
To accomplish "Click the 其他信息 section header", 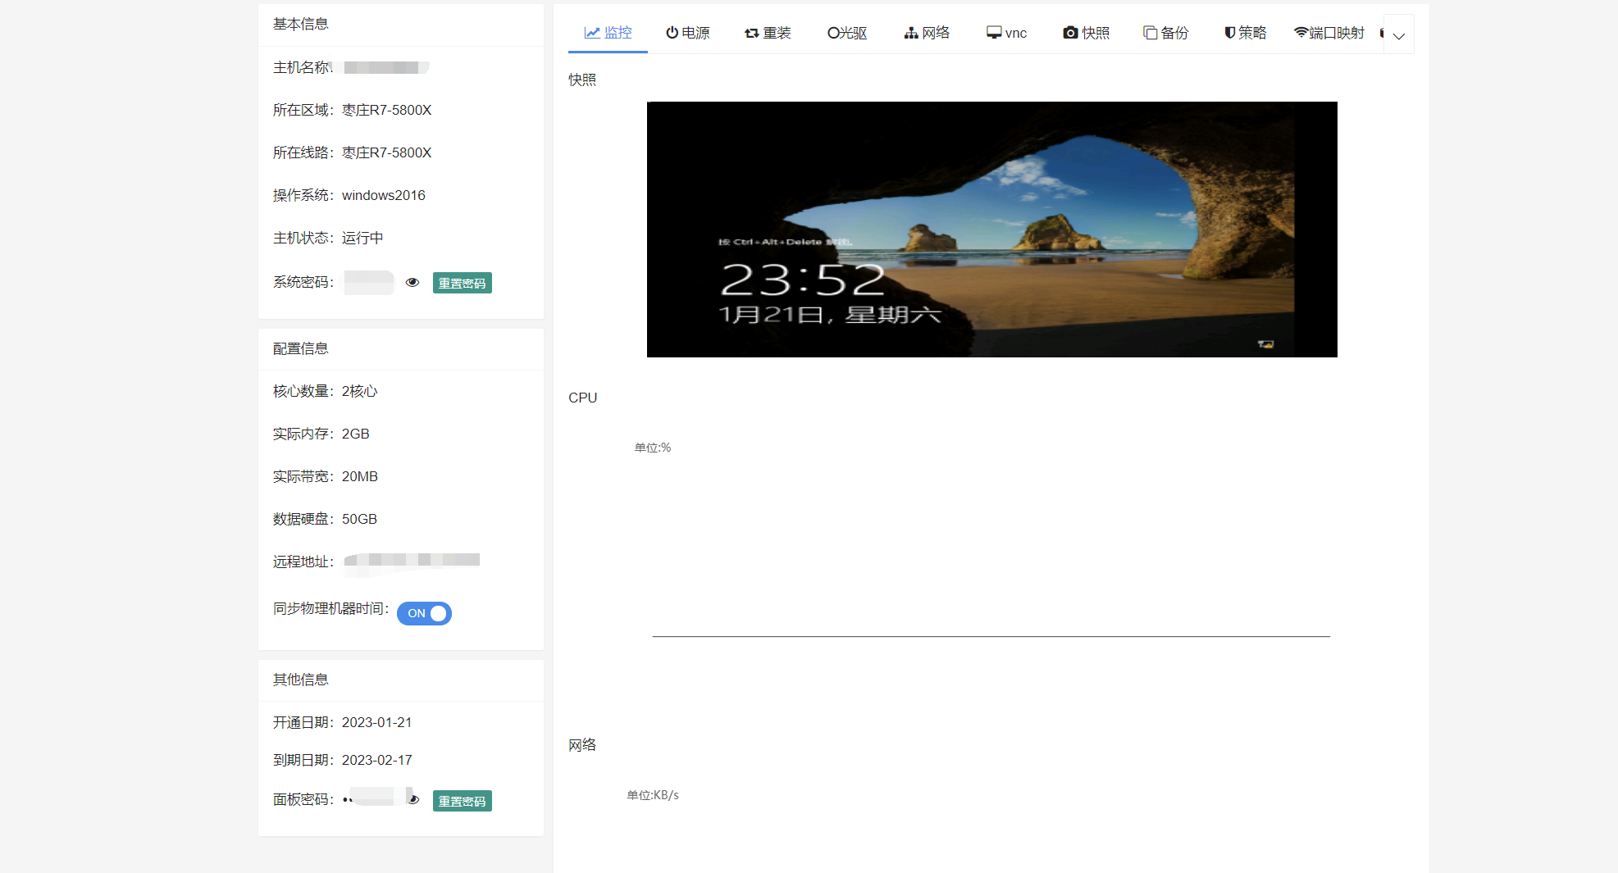I will tap(301, 680).
